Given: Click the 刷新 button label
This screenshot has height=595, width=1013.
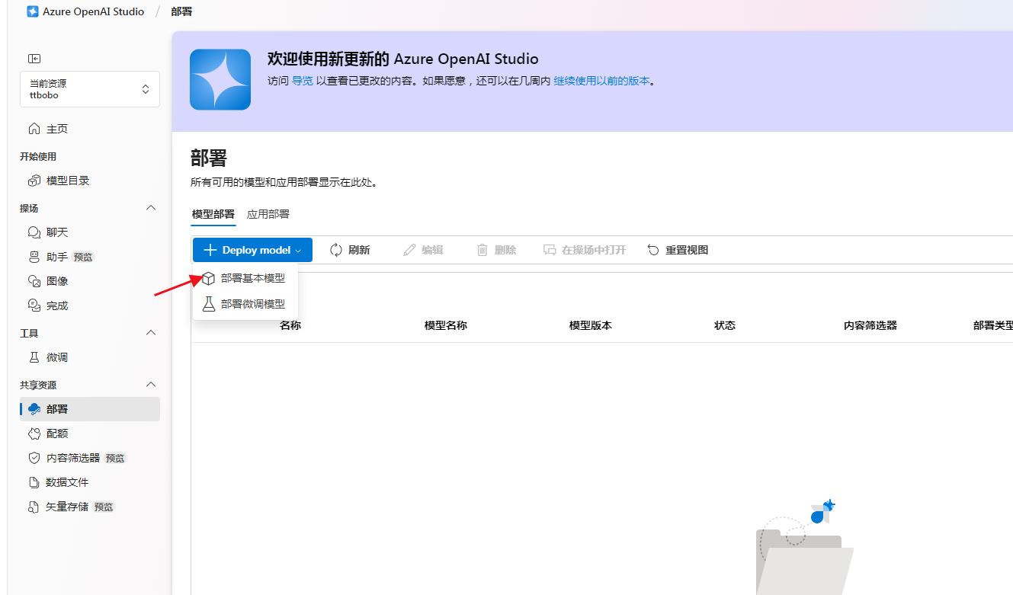Looking at the screenshot, I should (x=359, y=250).
